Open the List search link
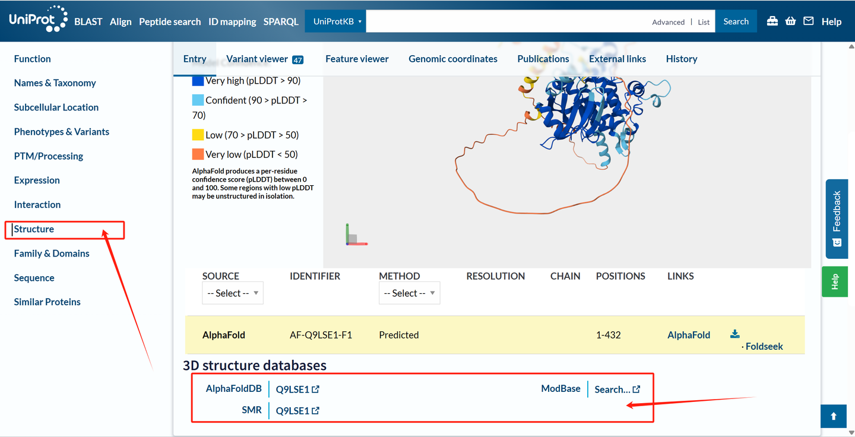 click(704, 22)
